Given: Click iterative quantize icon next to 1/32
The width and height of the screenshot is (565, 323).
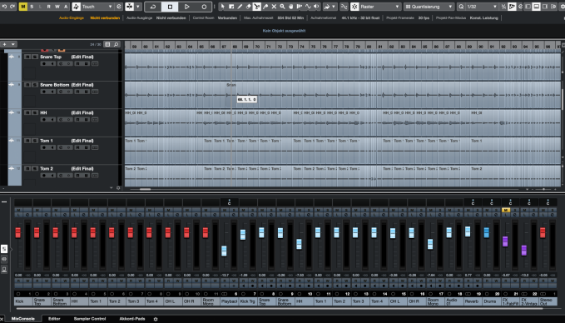Looking at the screenshot, I should [503, 7].
